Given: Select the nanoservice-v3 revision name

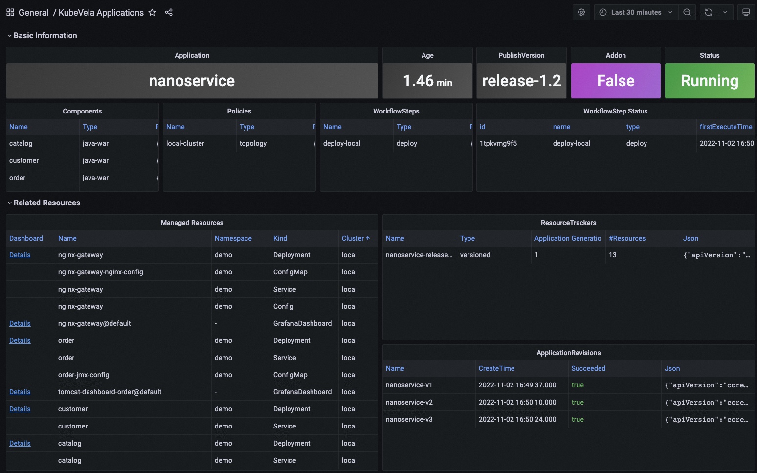Looking at the screenshot, I should (x=409, y=419).
